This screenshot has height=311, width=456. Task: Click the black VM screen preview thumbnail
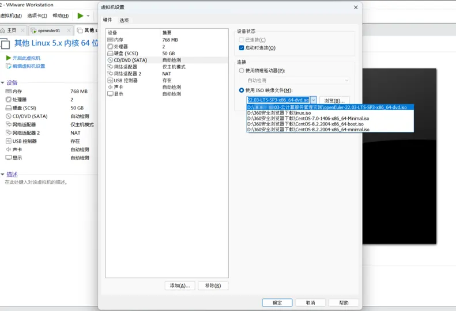tap(400, 156)
